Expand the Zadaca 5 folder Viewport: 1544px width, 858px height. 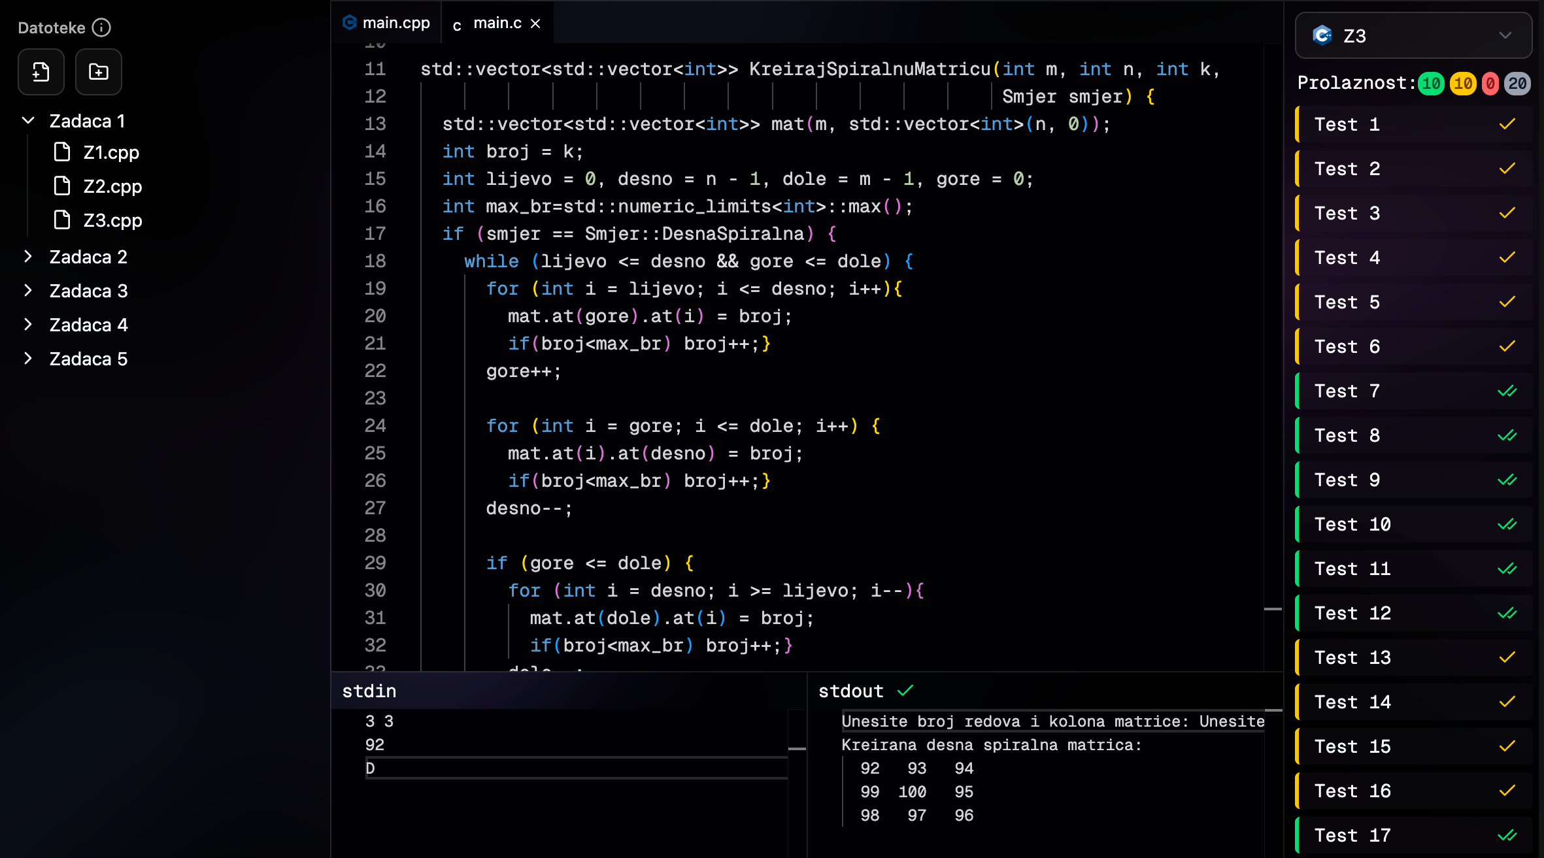28,359
